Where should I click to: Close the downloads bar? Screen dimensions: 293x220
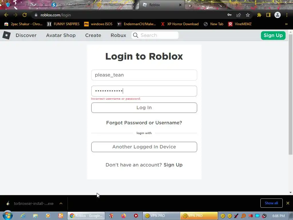tap(288, 203)
